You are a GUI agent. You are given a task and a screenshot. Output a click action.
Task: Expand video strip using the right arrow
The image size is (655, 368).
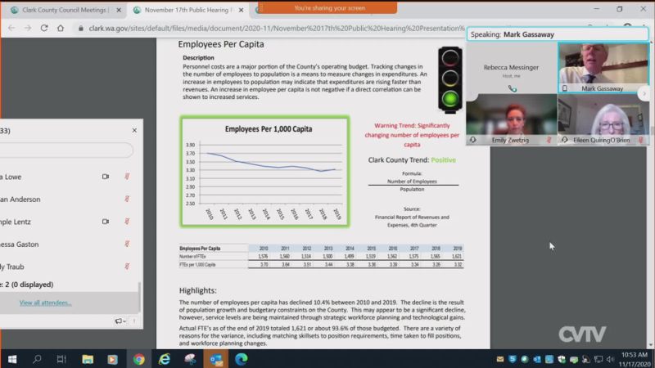click(x=644, y=94)
